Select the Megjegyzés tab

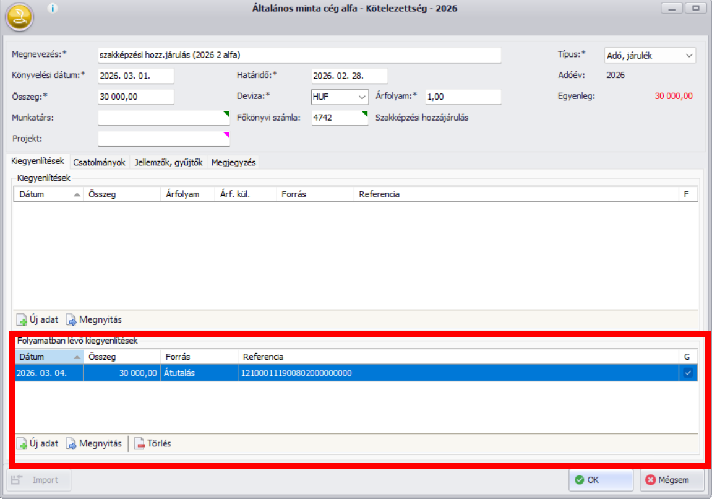[x=233, y=162]
